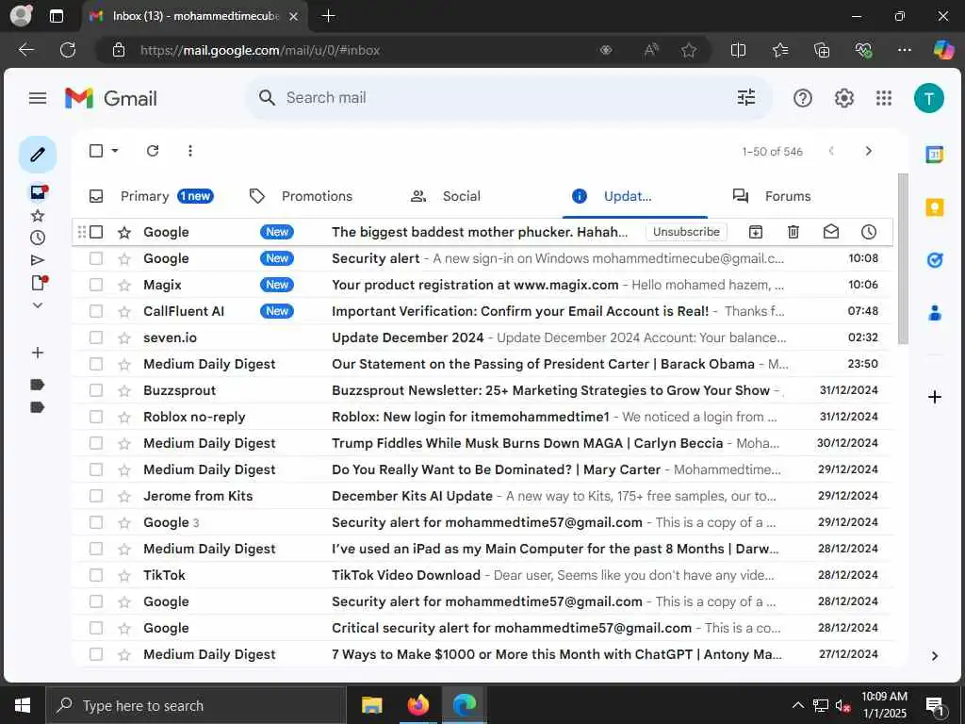Show hidden icons arrow in the system tray

[x=797, y=705]
